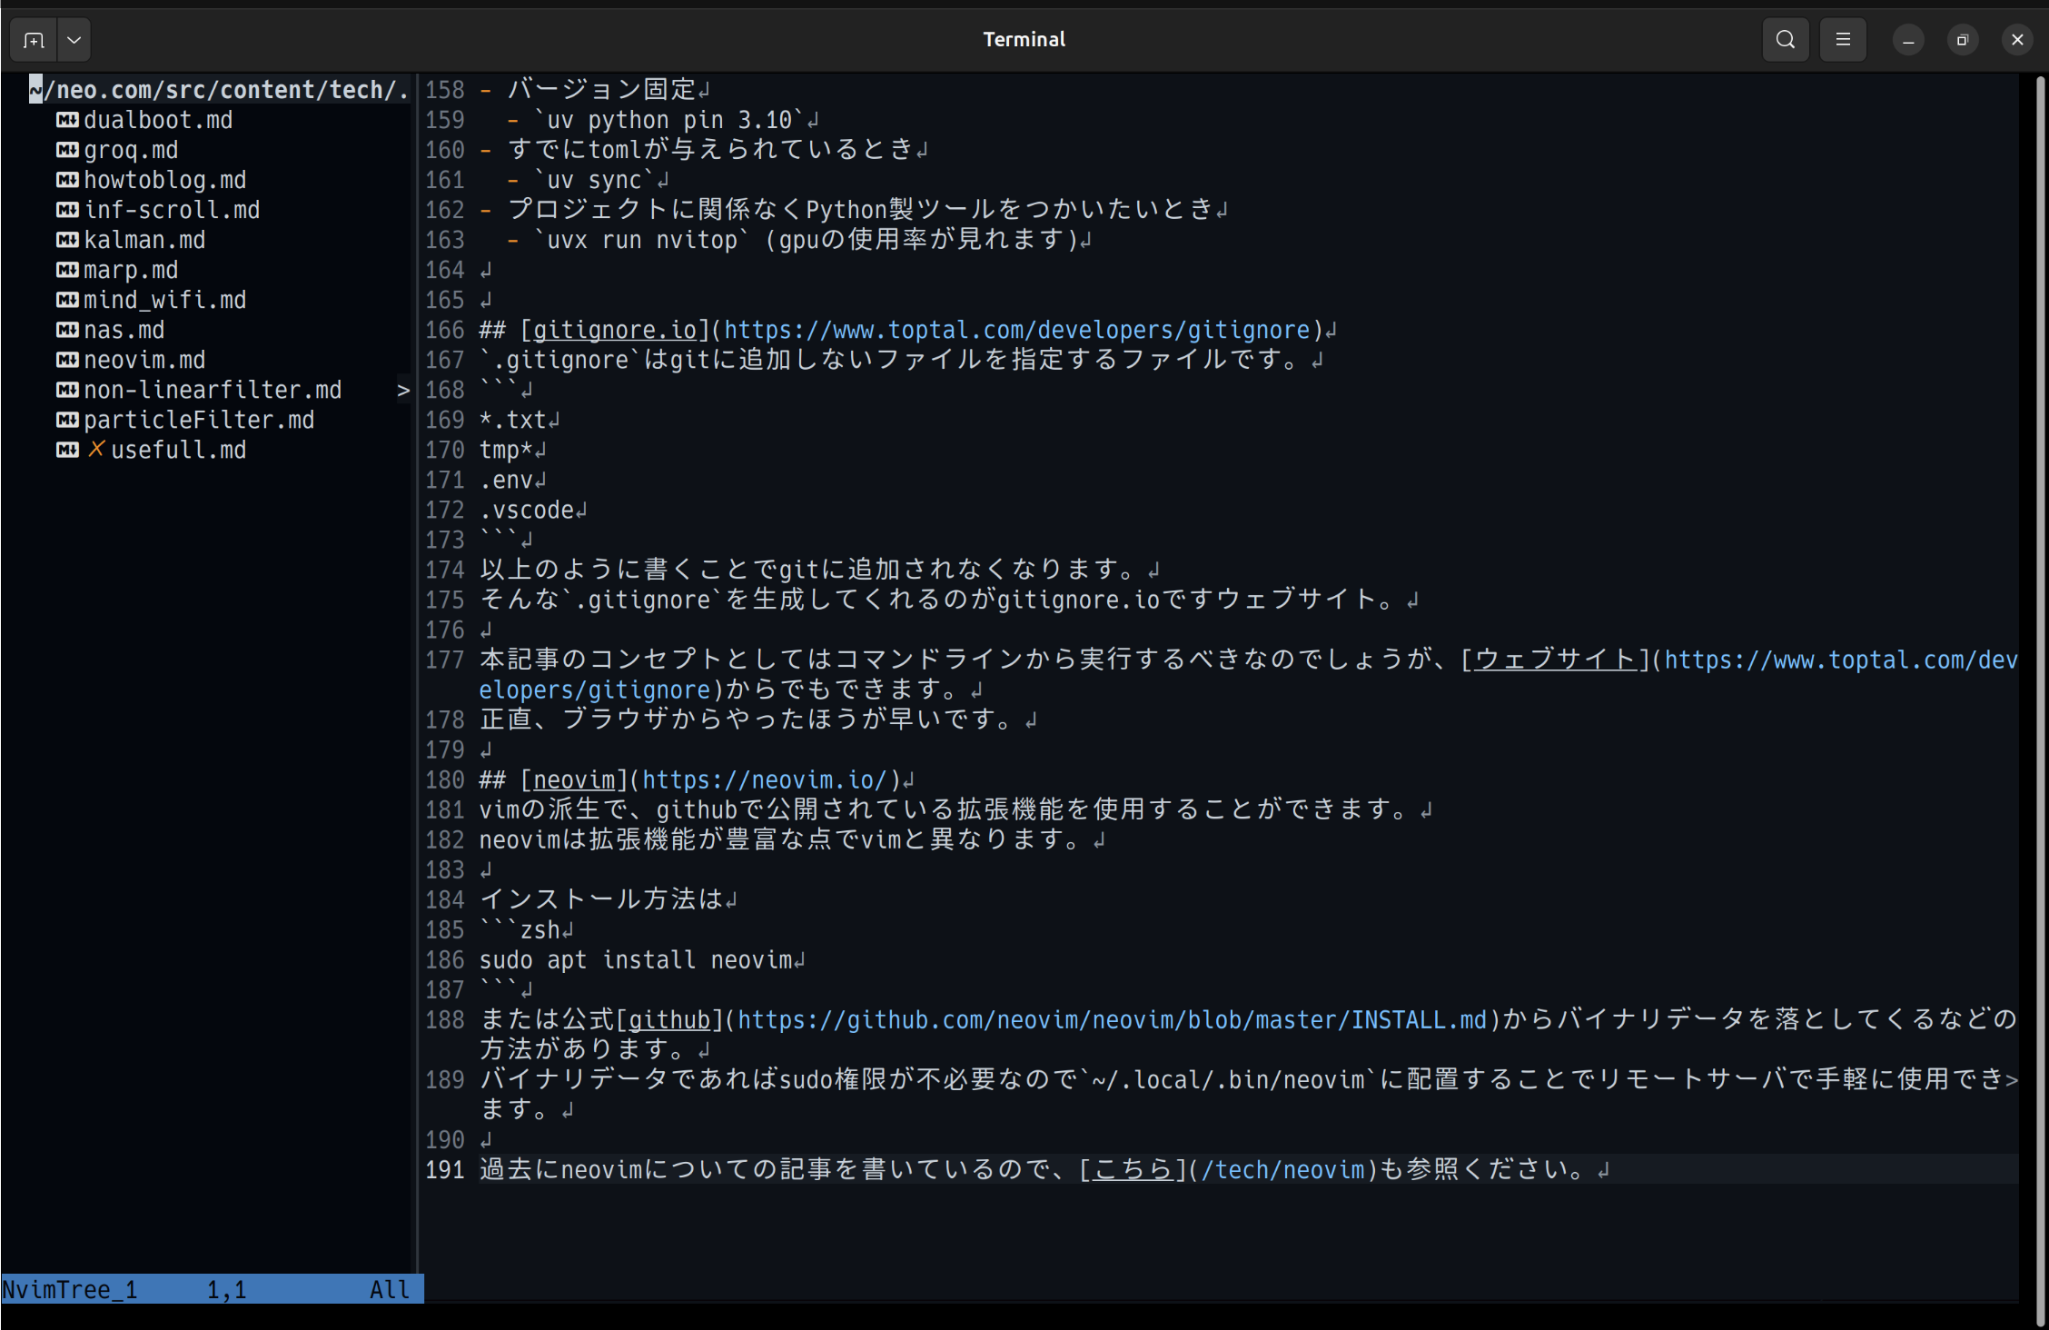Image resolution: width=2049 pixels, height=1330 pixels.
Task: Click the ウェブサイト link on line 177
Action: click(x=1553, y=660)
